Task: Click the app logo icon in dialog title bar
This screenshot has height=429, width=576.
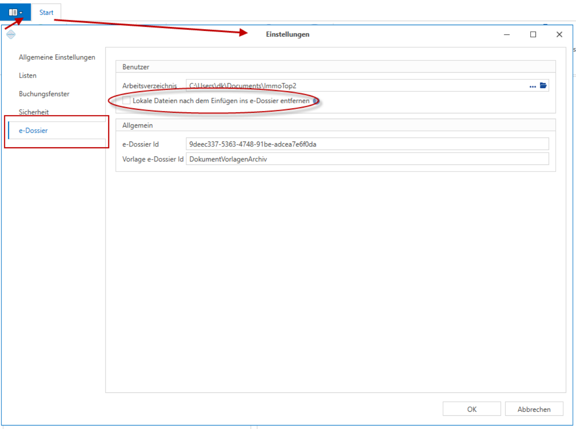Action: tap(11, 34)
